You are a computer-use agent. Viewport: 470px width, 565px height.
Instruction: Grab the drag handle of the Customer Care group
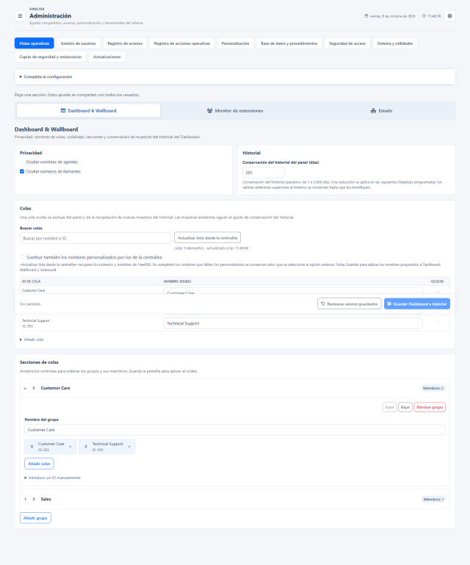[x=34, y=388]
